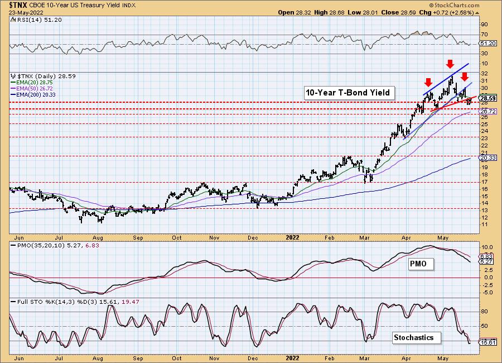
Task: Click the PMO(35,20,10) 5.27, 6.83 legend
Action: (57, 246)
